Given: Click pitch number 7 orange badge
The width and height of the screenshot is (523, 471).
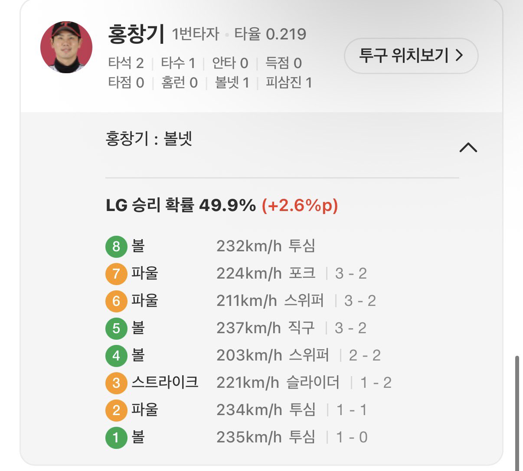Looking at the screenshot, I should pos(116,274).
